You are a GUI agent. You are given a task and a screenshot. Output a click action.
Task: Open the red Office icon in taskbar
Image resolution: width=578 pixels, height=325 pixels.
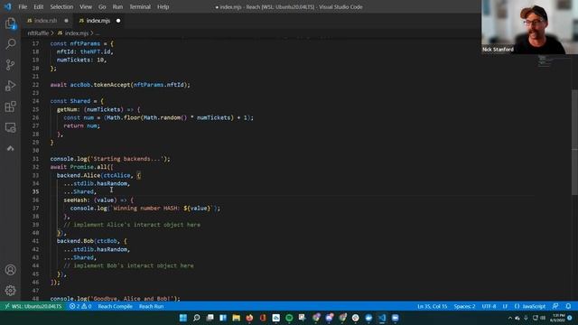click(263, 318)
